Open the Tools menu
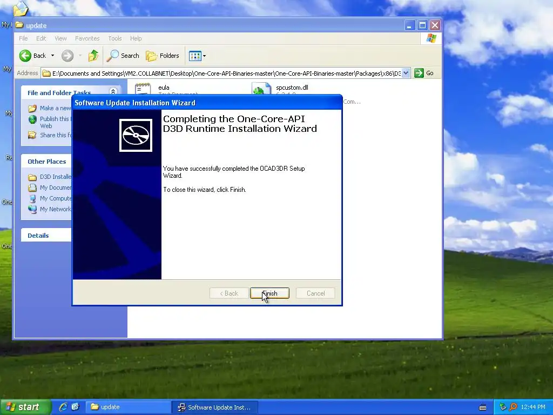553x415 pixels. [x=115, y=38]
